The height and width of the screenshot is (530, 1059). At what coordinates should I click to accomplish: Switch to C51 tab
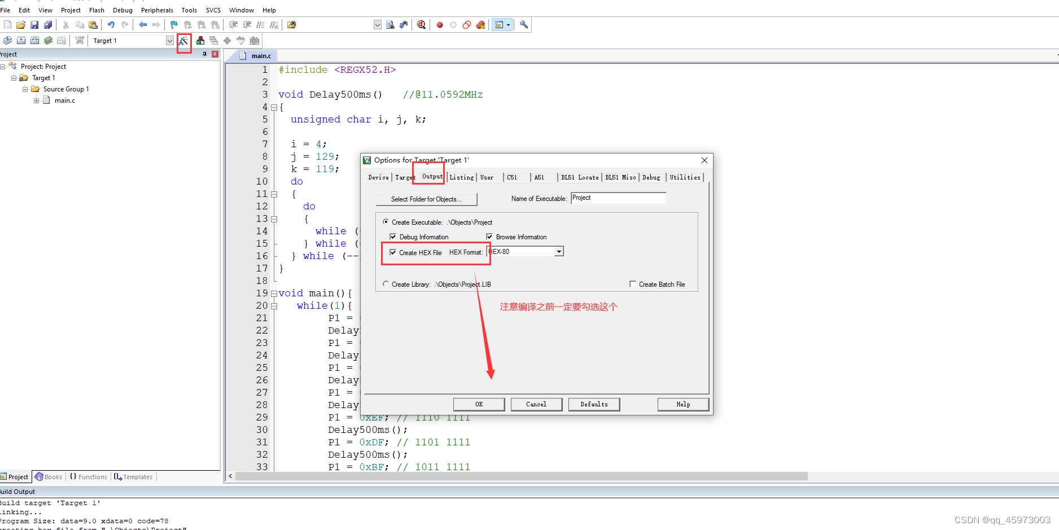coord(512,177)
